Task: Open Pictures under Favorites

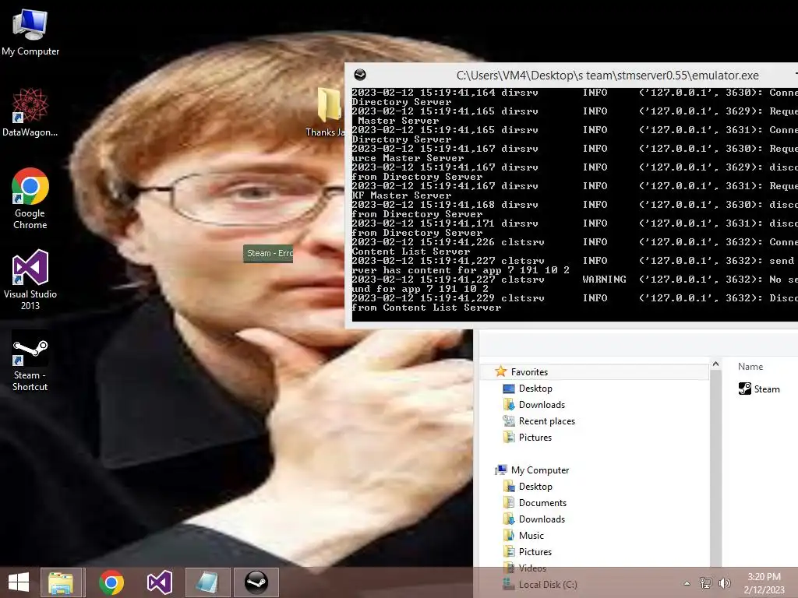Action: click(535, 438)
